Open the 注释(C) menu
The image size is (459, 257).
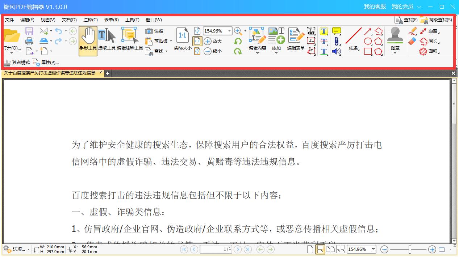coord(90,20)
